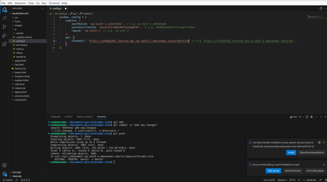Split the terminal pane
The width and height of the screenshot is (327, 182).
point(307,117)
